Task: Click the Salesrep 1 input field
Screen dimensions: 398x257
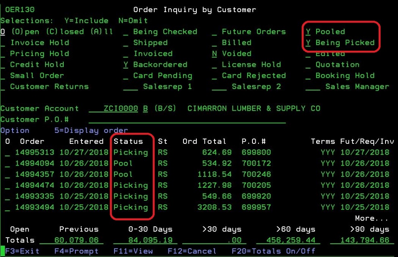Action: pos(131,87)
